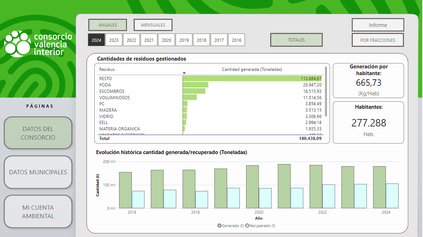Switch to ANUALES view
The image size is (423, 237).
pos(107,25)
